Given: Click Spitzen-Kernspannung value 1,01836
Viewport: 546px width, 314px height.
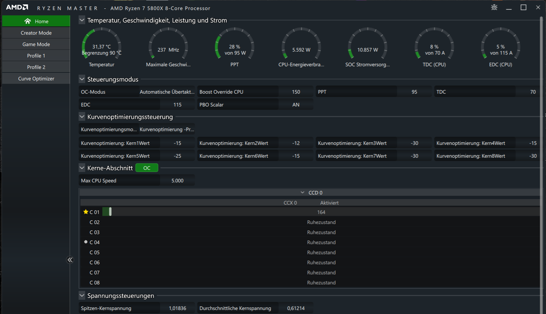Looking at the screenshot, I should click(x=177, y=308).
